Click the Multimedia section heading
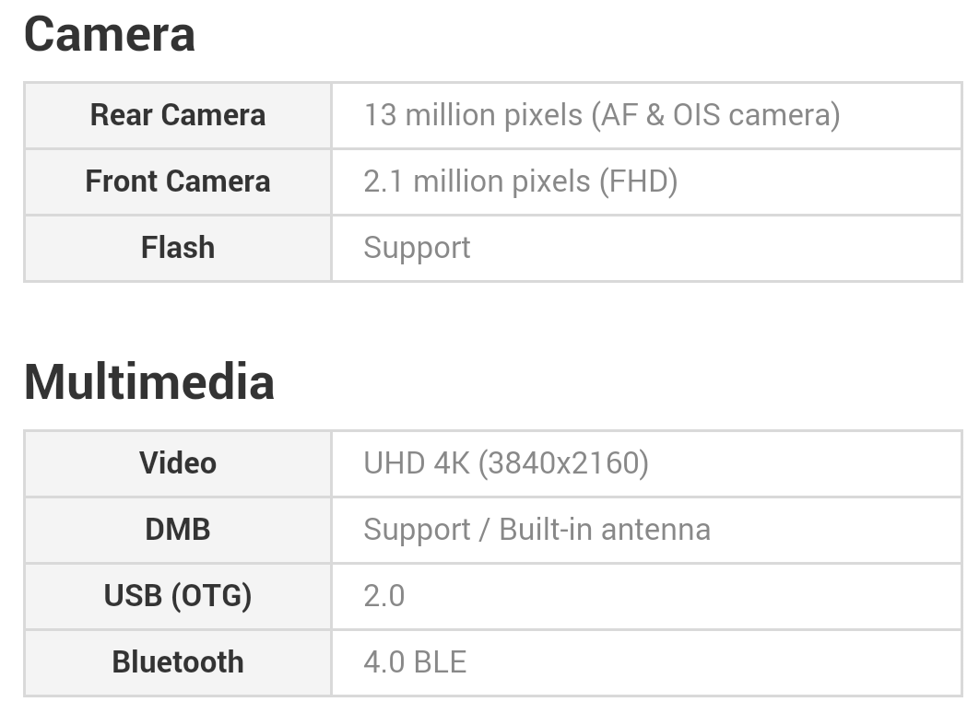This screenshot has width=979, height=725. [x=149, y=381]
